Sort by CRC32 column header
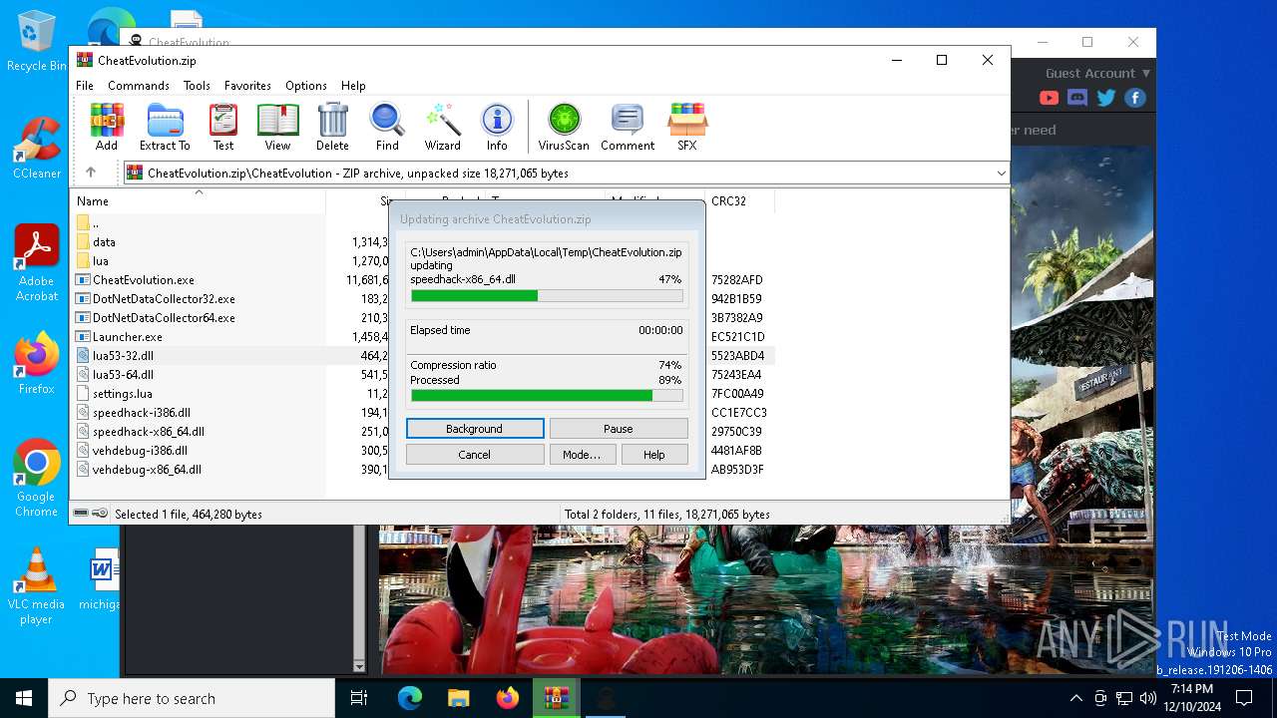This screenshot has width=1277, height=718. coord(739,200)
